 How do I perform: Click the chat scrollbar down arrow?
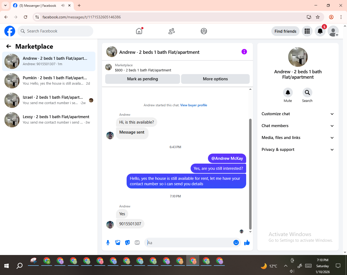coord(250,232)
